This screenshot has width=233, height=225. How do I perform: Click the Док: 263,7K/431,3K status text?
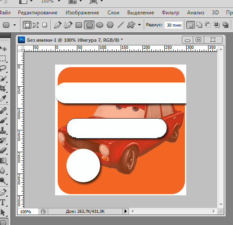tap(85, 211)
